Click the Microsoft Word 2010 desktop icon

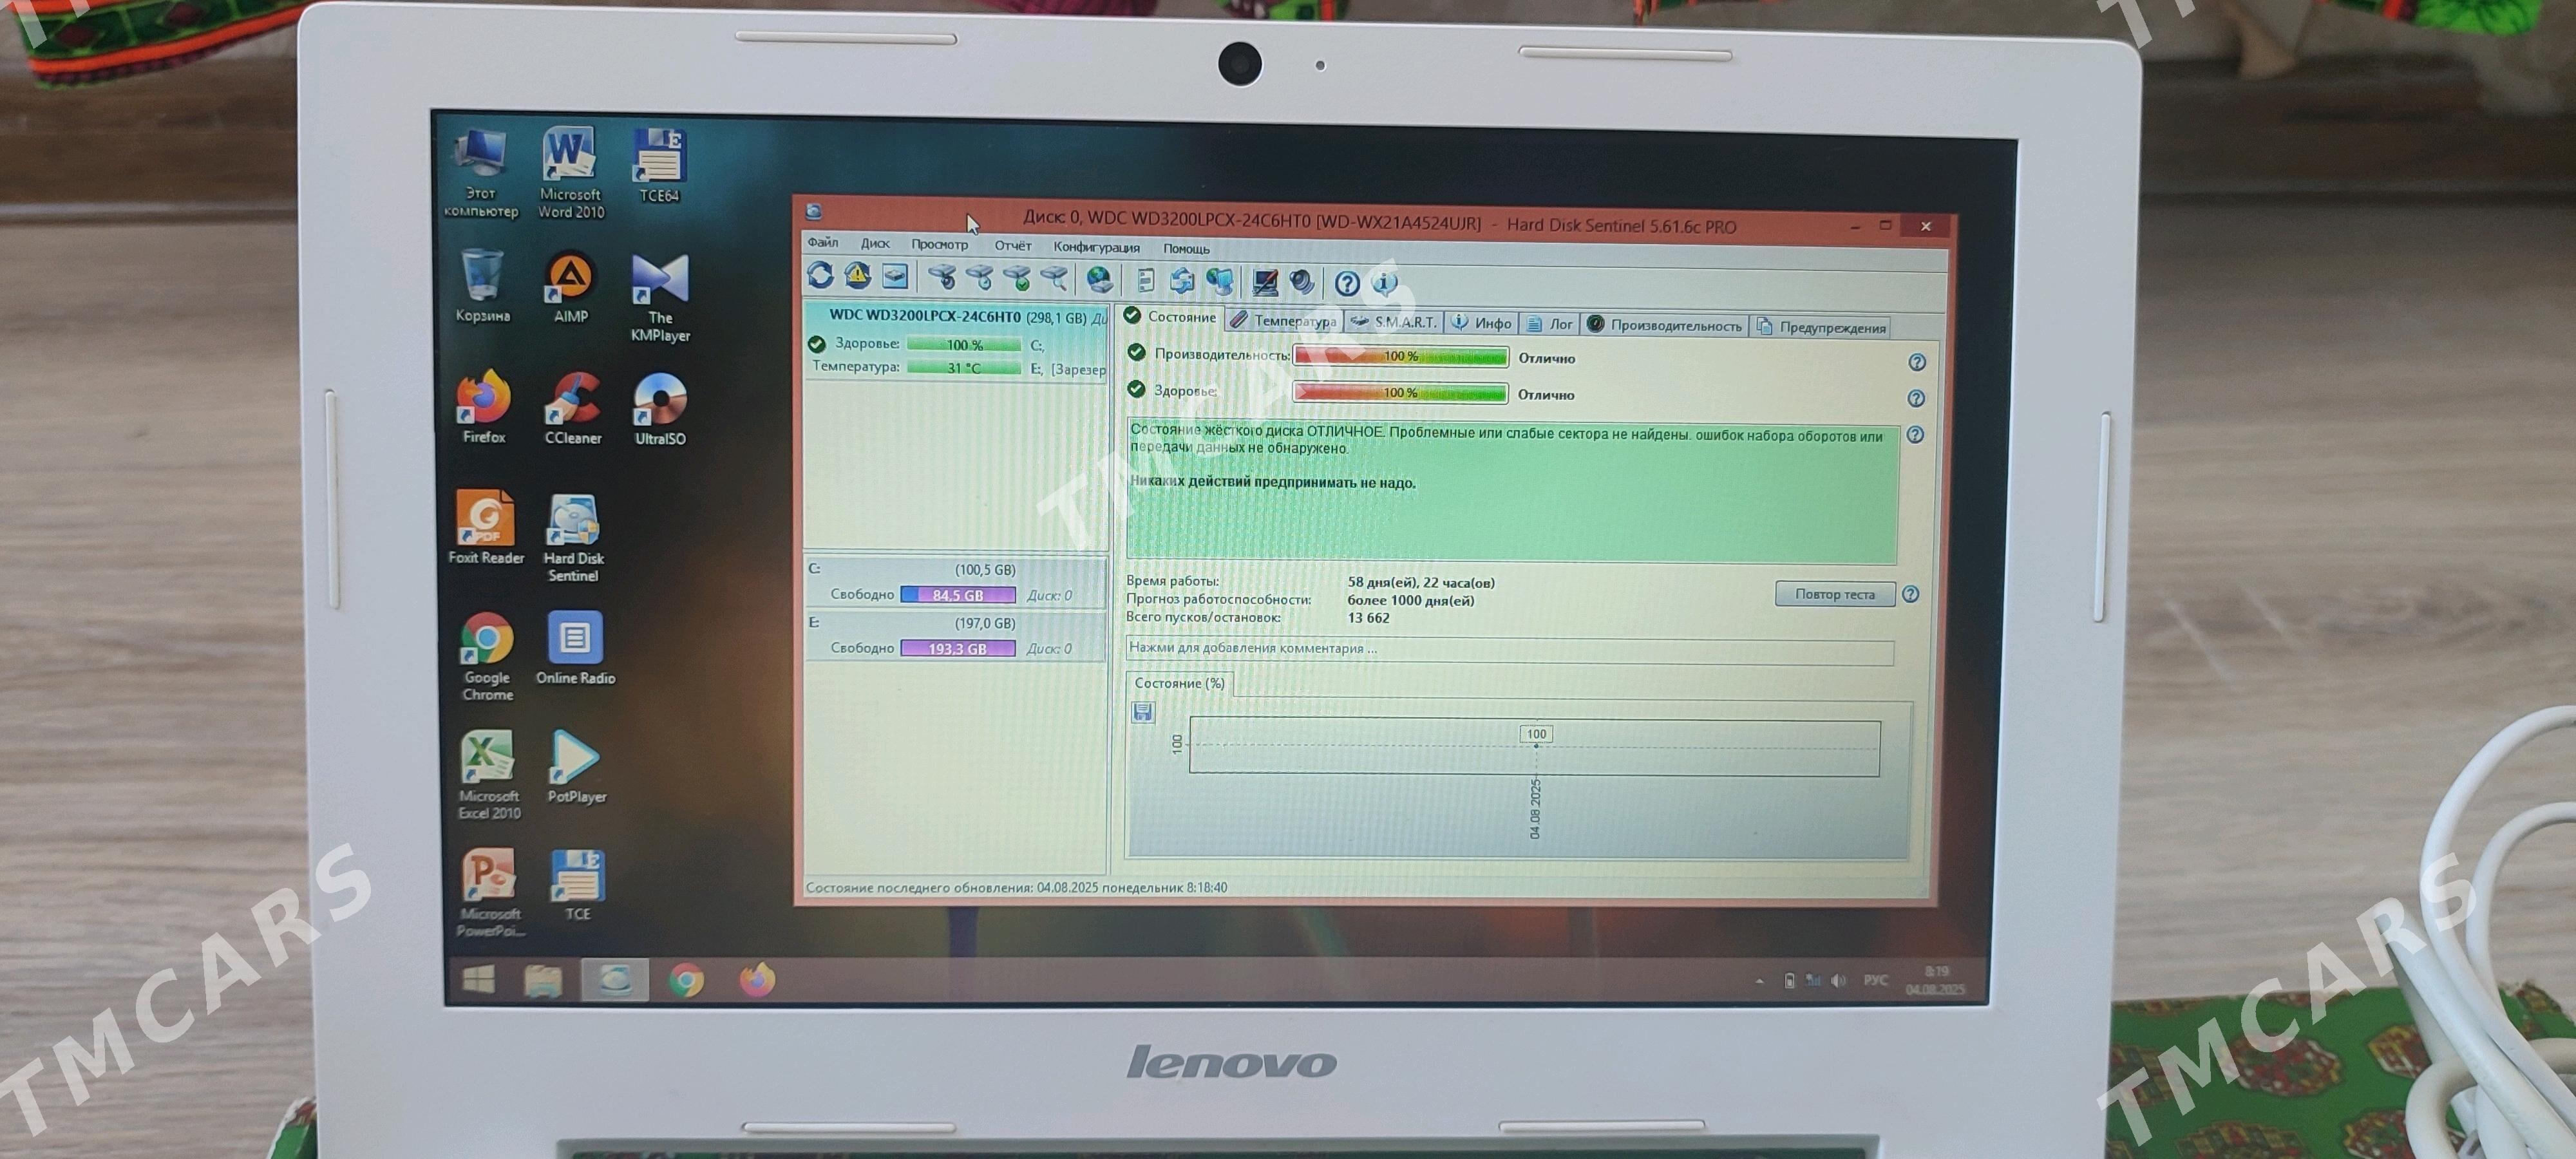pyautogui.click(x=570, y=172)
